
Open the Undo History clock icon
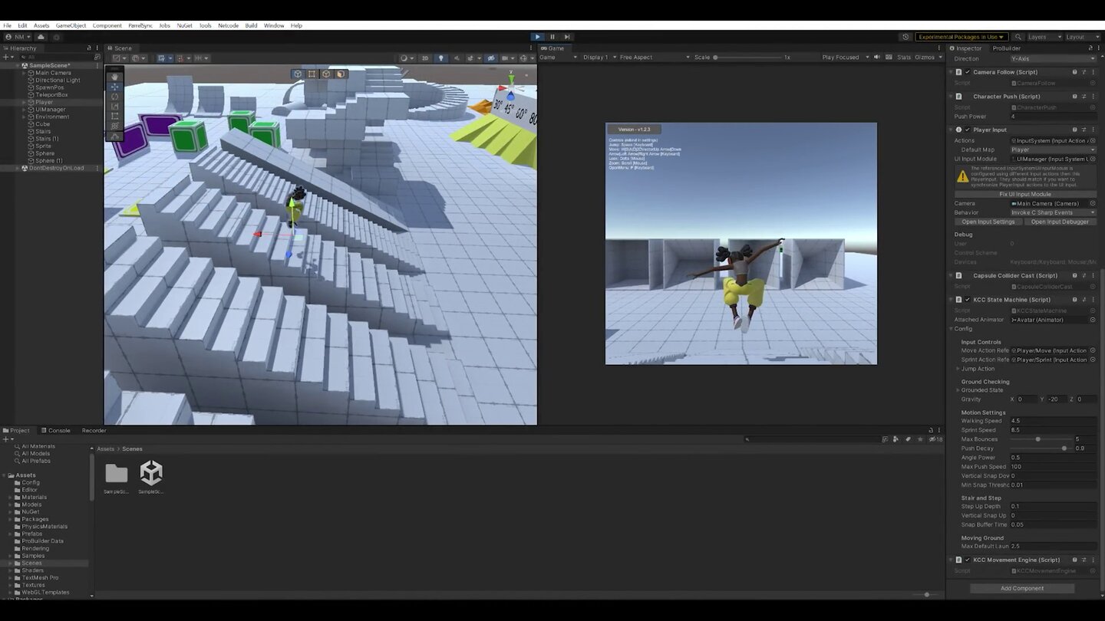(905, 37)
